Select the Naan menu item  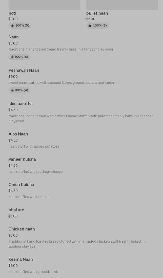click(x=14, y=37)
